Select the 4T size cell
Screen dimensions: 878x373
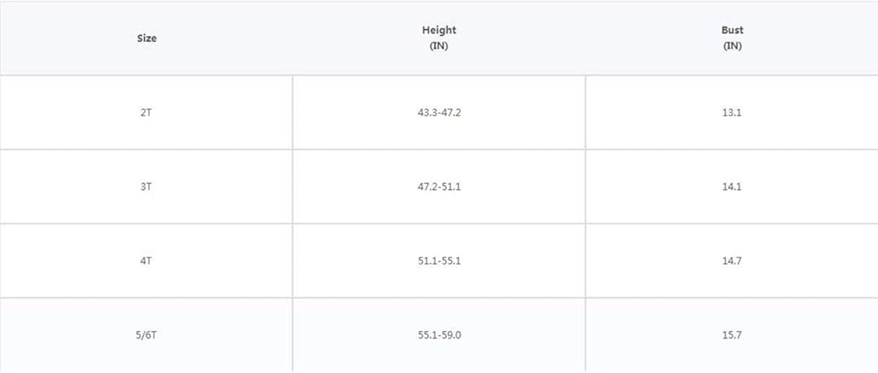click(x=146, y=261)
